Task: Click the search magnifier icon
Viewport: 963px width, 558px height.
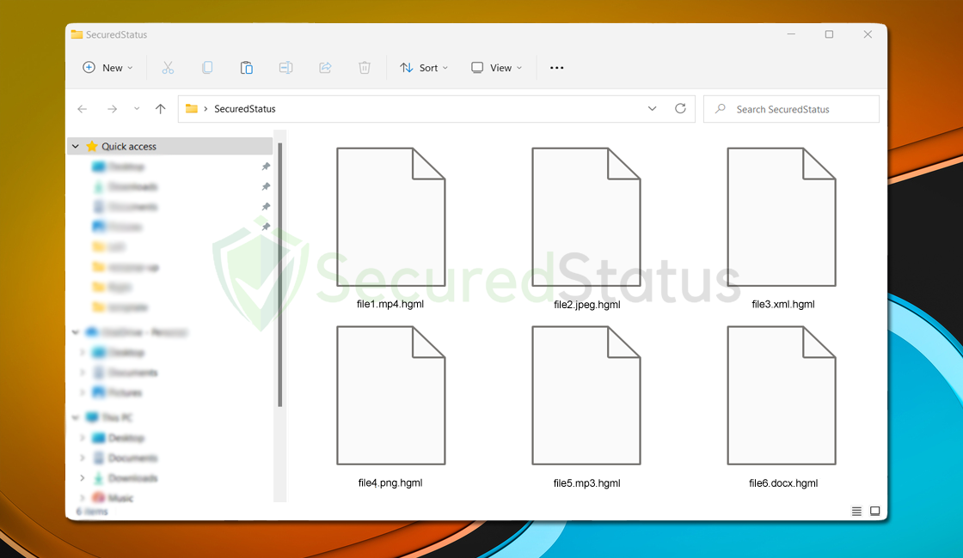Action: click(x=721, y=108)
